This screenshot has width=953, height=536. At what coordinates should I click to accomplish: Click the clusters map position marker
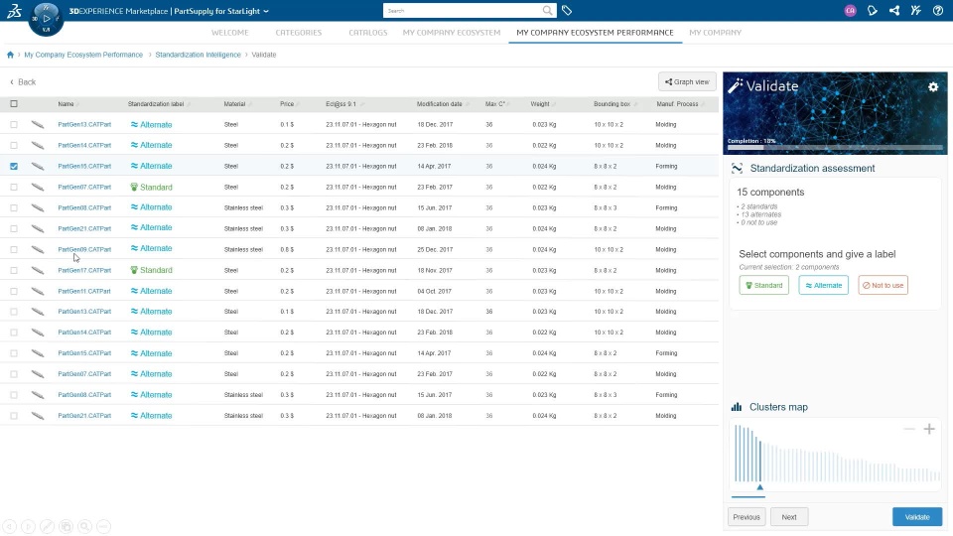coord(759,487)
